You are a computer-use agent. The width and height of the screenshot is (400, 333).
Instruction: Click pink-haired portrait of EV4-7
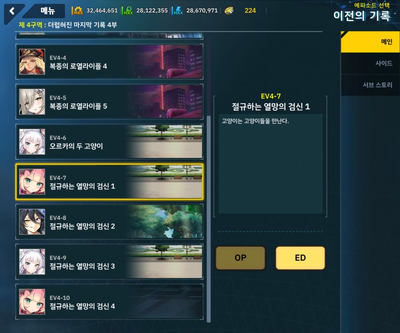32,182
